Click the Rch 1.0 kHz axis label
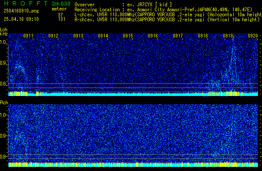Viewport: 262px width, 171px height. [x=3, y=115]
